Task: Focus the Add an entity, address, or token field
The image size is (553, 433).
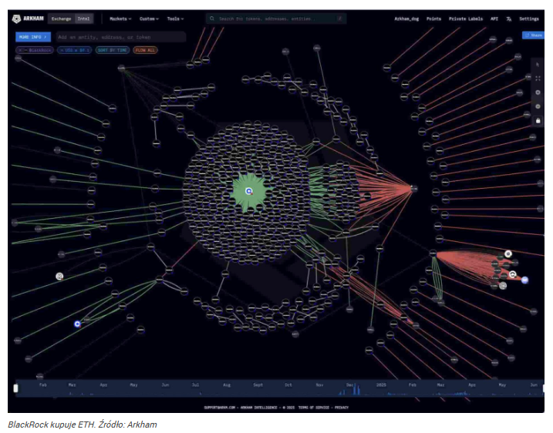Action: (x=120, y=37)
